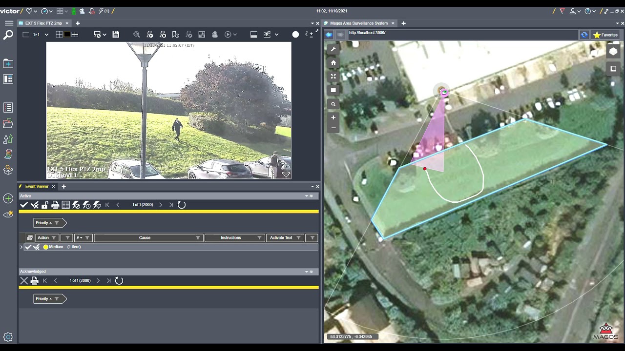
Task: Open the help question mark dropdown
Action: pos(590,11)
